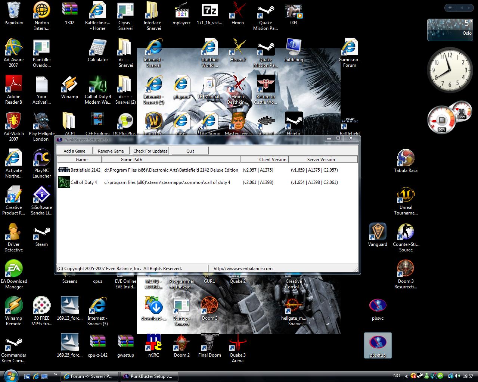Click the Add a Game button
Viewport: 478px width, 382px height.
coord(74,151)
